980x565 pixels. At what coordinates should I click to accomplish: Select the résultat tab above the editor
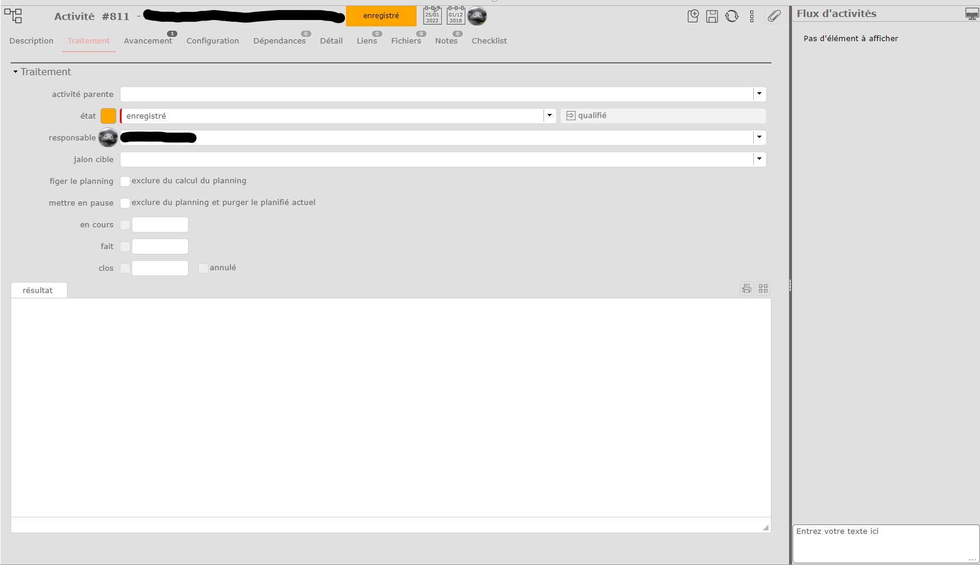38,290
